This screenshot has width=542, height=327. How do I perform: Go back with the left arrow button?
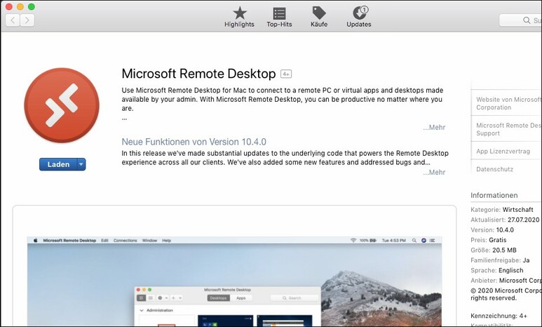pos(13,20)
